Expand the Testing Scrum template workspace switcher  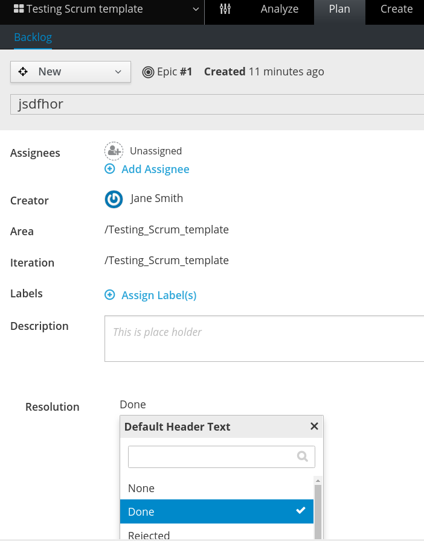pos(195,9)
